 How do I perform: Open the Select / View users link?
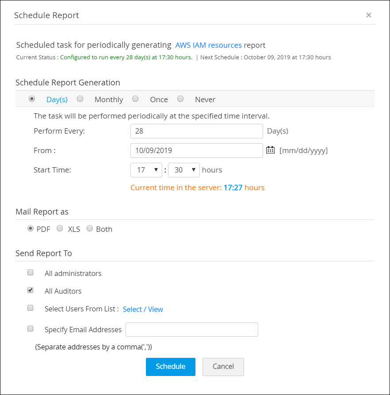[x=143, y=309]
